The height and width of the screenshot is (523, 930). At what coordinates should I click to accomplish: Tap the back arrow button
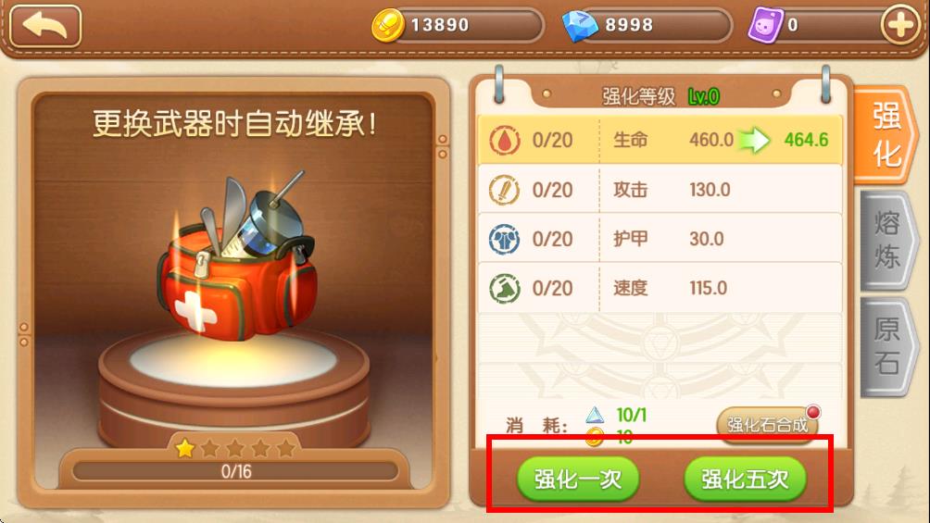pyautogui.click(x=45, y=26)
